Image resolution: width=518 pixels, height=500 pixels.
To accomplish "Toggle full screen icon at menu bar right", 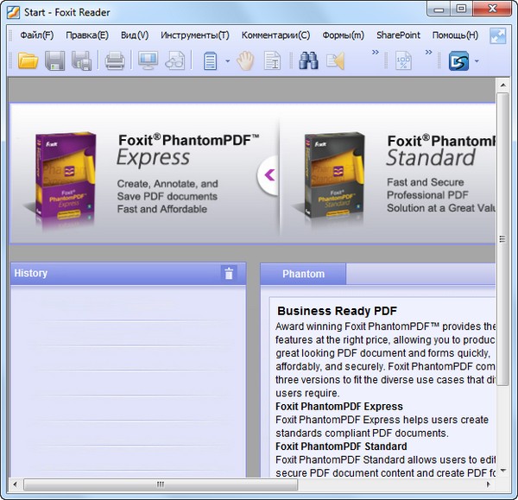I will click(x=498, y=35).
